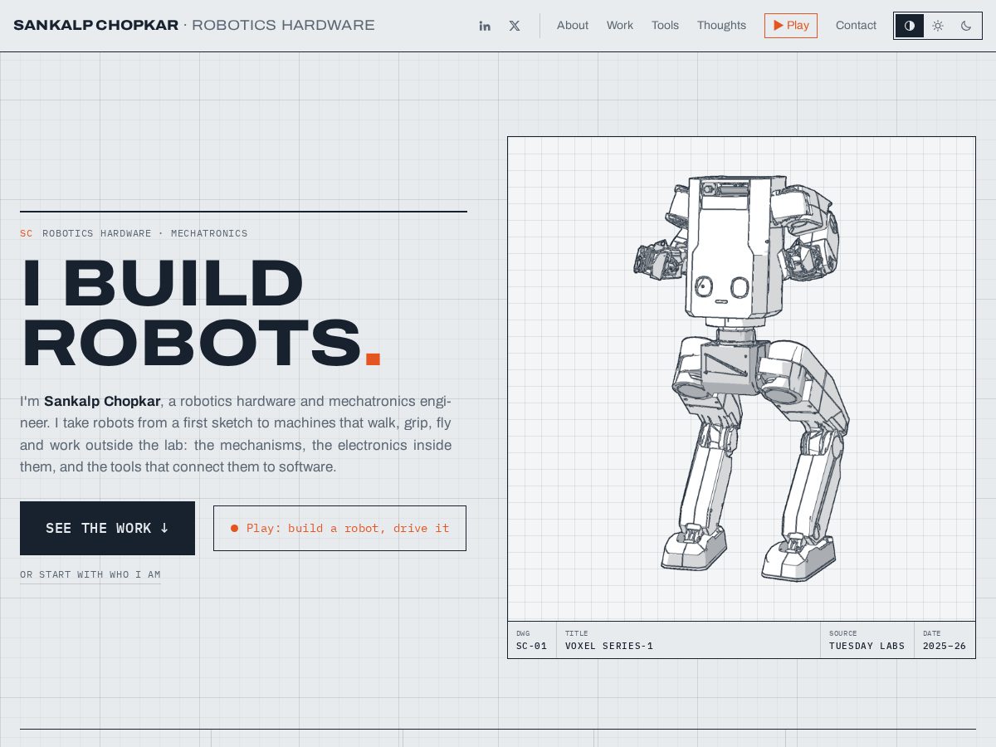Screen dimensions: 996x747
Task: Click the 'VOXEL SERIES-1' title text
Action: point(609,646)
